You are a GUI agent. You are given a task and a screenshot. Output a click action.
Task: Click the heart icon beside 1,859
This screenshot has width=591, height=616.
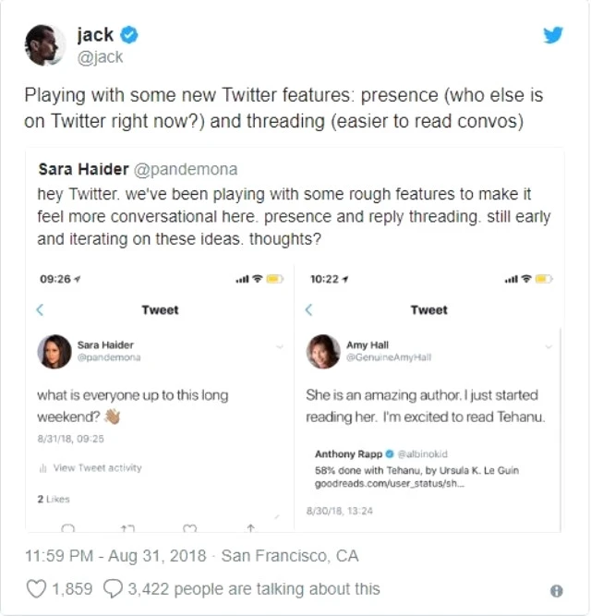37,588
